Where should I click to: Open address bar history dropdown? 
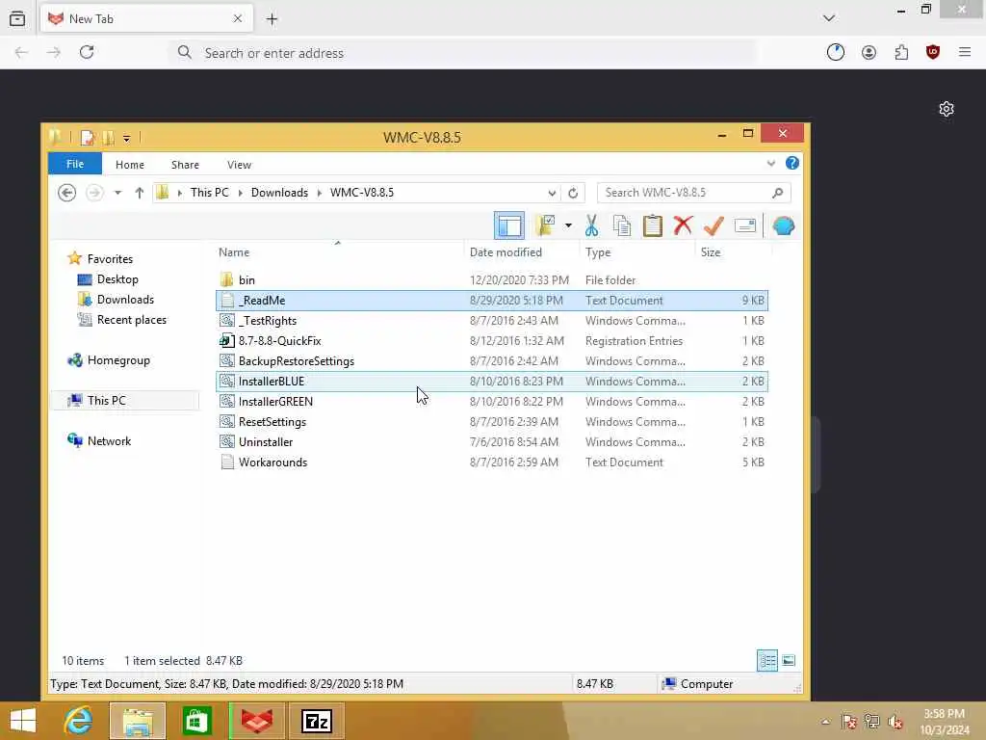(x=552, y=193)
